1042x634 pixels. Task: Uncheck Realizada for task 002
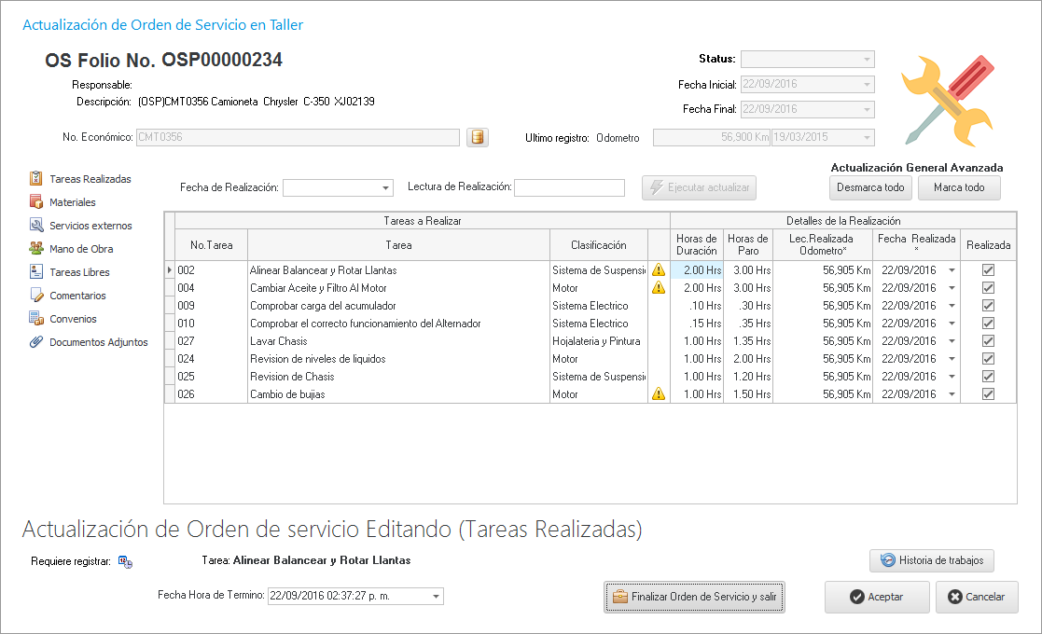[x=989, y=269]
